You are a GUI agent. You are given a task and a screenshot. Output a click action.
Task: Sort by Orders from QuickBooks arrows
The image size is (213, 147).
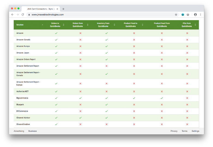pyautogui.click(x=88, y=25)
